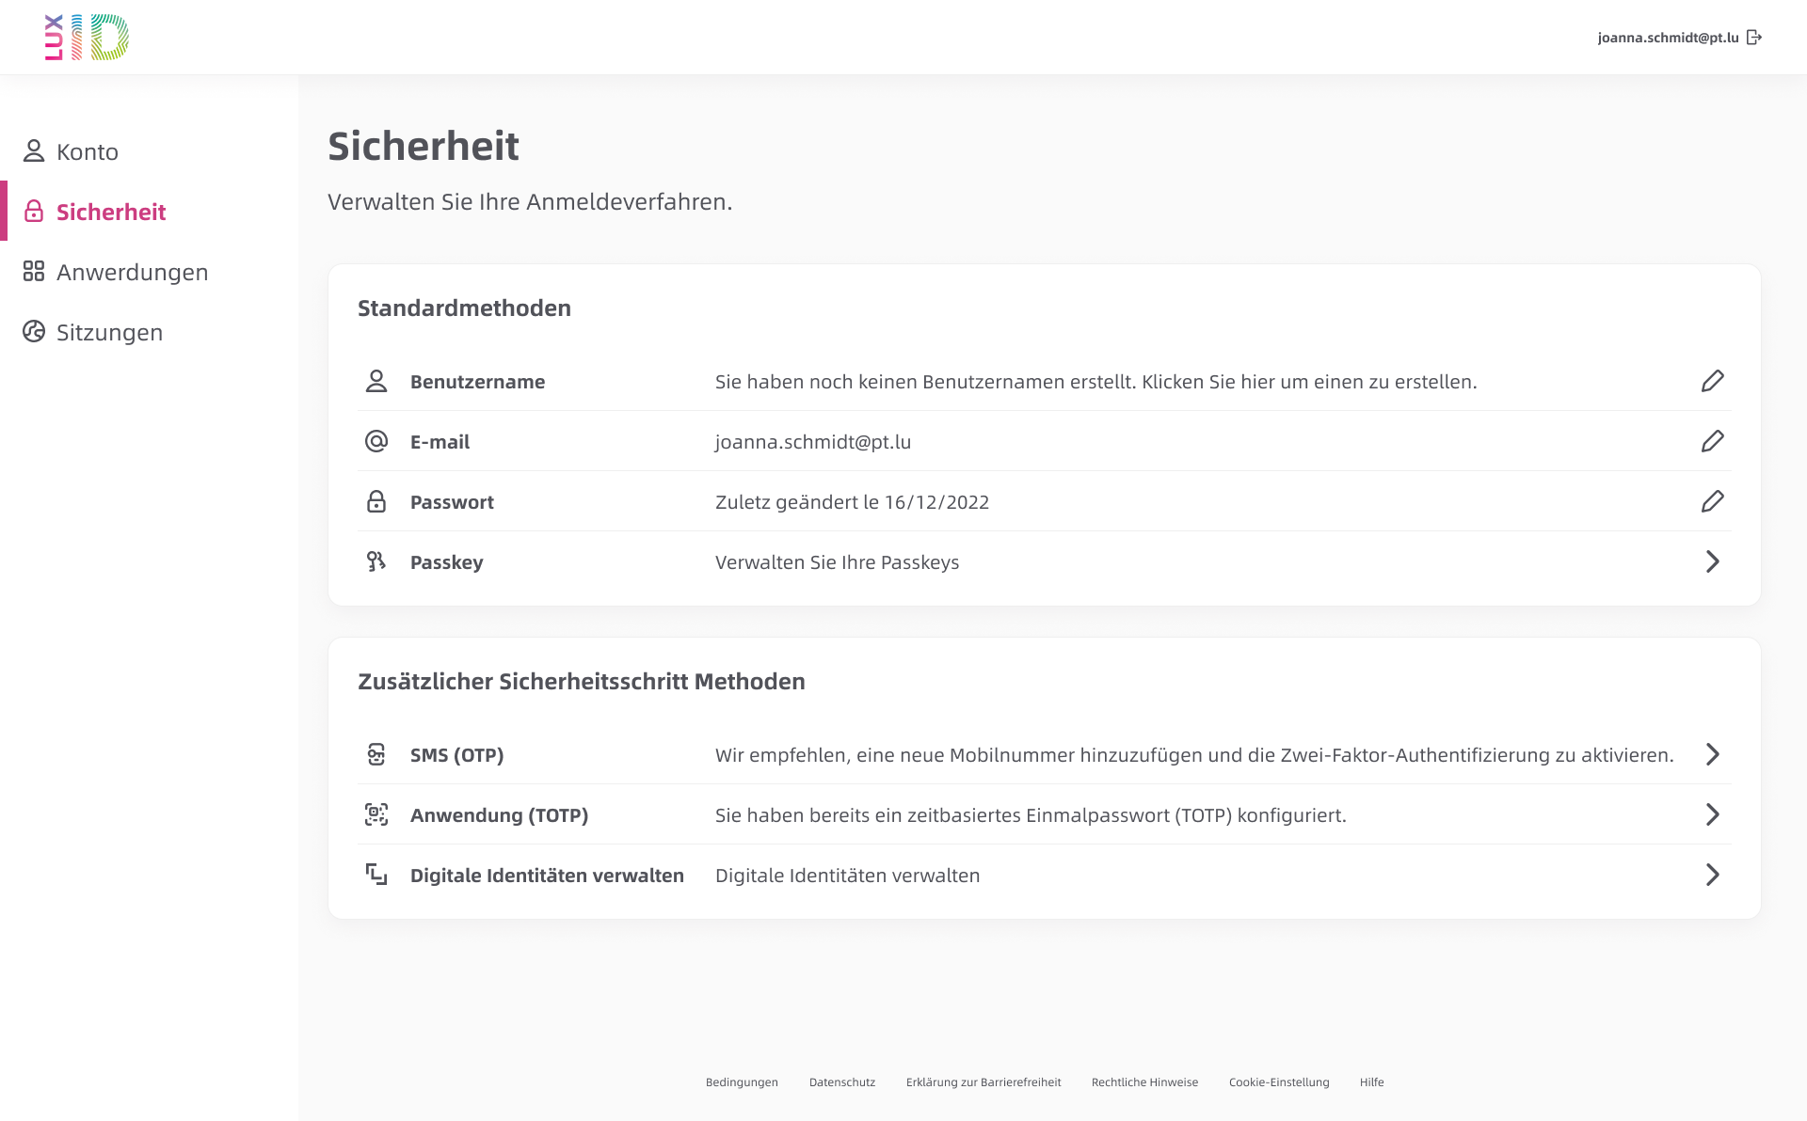Open SMS (OTP) settings via chevron
This screenshot has width=1807, height=1121.
(1713, 754)
